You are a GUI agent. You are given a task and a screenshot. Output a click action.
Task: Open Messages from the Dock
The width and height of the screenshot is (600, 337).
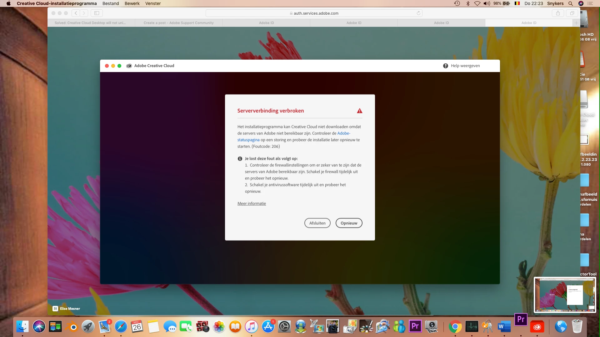170,327
